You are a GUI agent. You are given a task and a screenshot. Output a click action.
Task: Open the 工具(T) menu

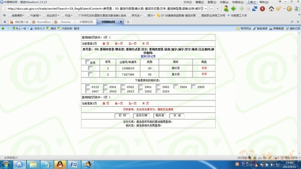pos(251,2)
